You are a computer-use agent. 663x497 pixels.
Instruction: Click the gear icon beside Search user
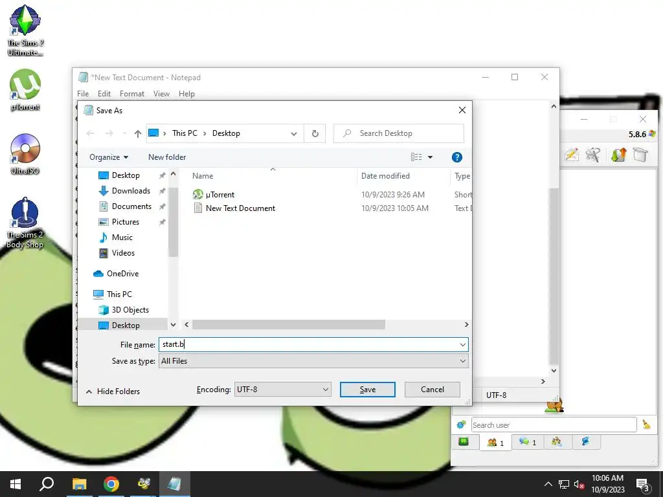pos(461,425)
